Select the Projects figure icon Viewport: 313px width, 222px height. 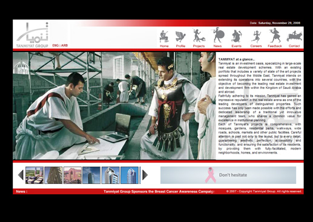click(x=199, y=36)
